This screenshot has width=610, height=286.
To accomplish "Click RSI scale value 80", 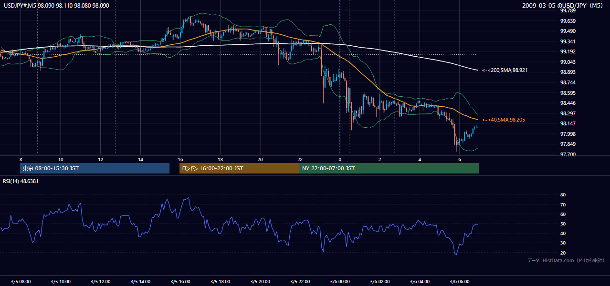I will pos(563,195).
